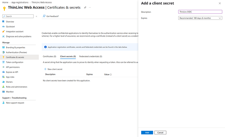
Task: Click the Expose an API cloud icon
Action: [4, 72]
